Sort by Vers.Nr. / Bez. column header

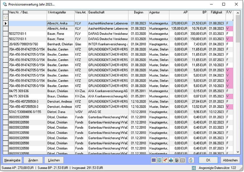click(28, 12)
